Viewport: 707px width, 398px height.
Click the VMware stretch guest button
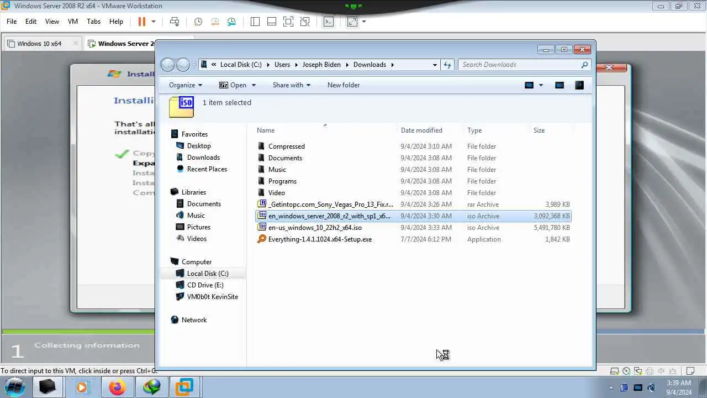click(352, 22)
